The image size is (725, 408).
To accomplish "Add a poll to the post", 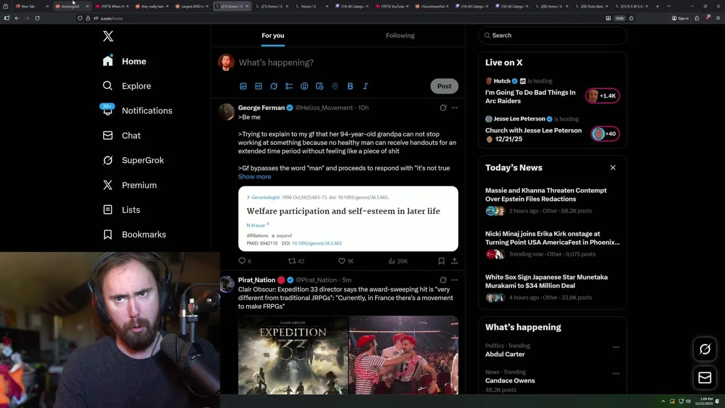I will pos(289,86).
